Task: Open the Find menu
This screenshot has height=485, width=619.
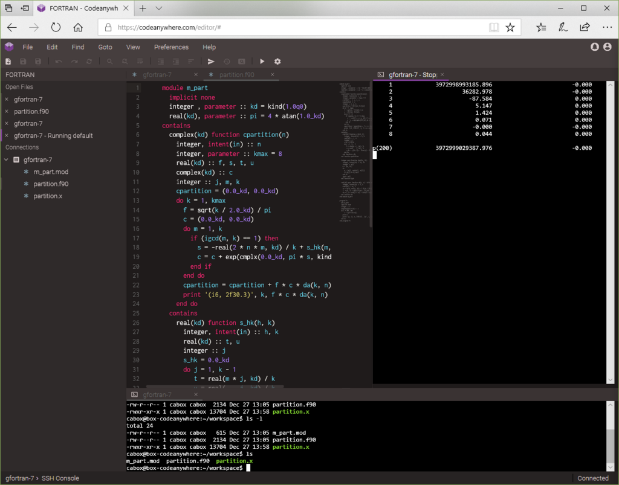Action: (x=78, y=47)
